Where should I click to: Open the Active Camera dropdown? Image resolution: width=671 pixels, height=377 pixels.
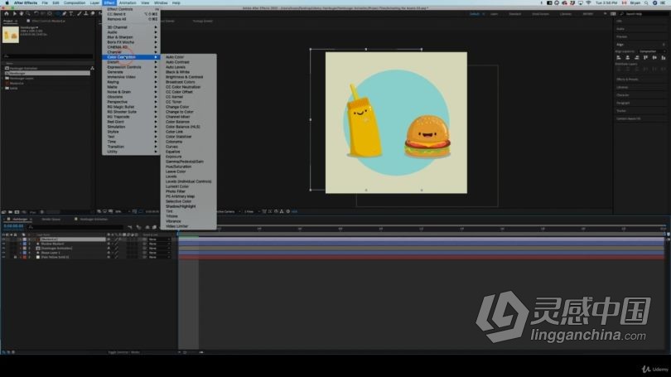227,211
